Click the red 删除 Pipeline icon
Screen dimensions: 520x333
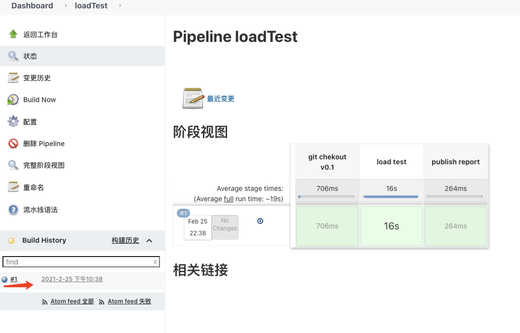(x=13, y=144)
